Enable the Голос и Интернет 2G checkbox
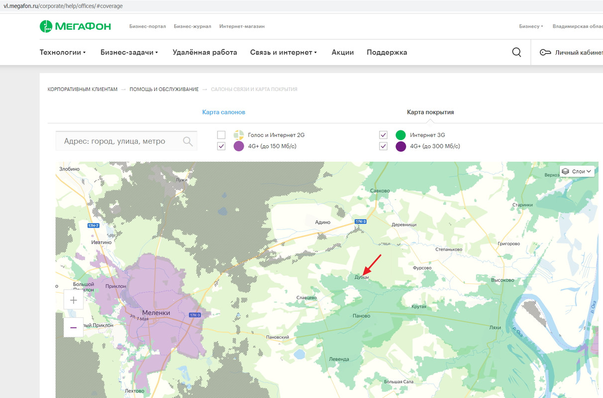 coord(221,135)
